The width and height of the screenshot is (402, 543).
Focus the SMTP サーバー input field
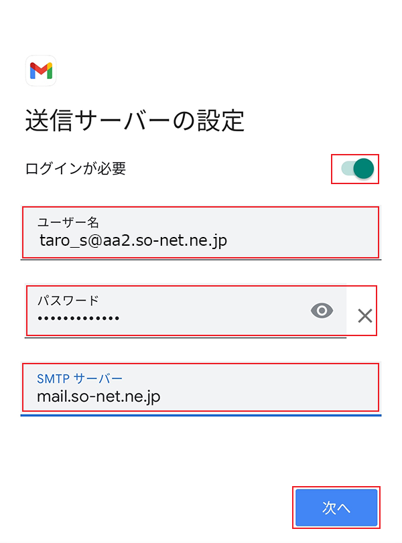(x=201, y=388)
